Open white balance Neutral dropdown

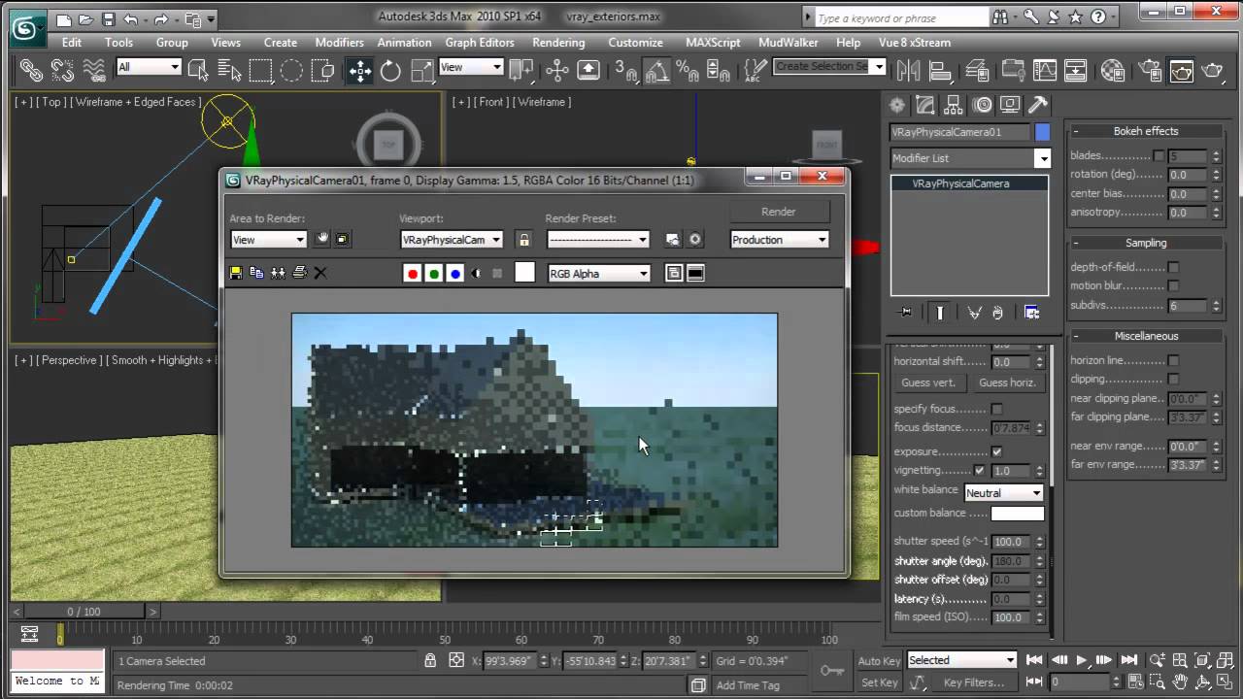coord(1002,493)
